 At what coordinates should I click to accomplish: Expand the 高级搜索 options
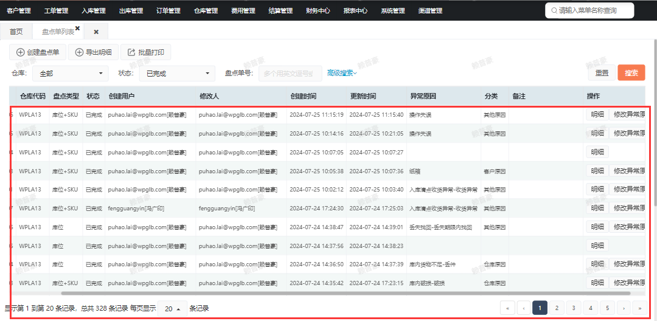342,73
